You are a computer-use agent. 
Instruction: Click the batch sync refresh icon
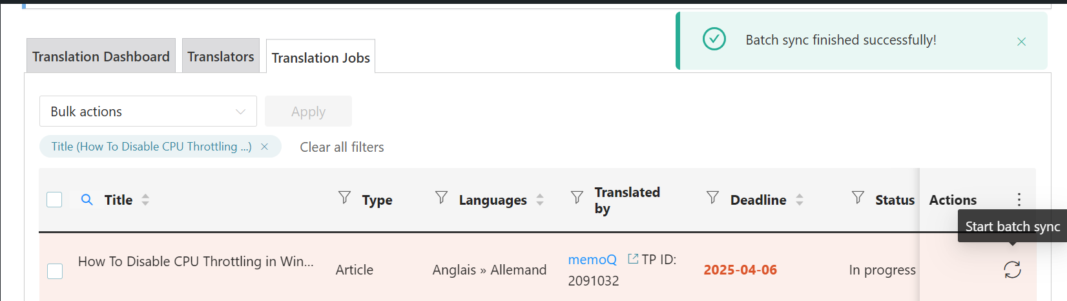[1012, 269]
